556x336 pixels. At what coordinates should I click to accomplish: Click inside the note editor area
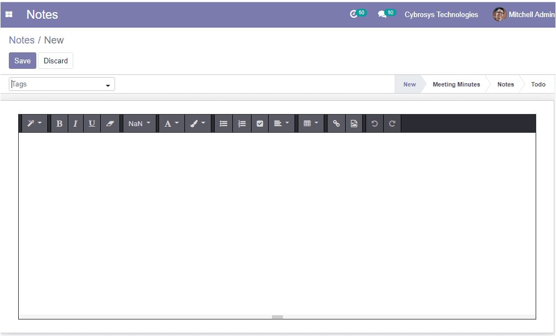pos(277,224)
